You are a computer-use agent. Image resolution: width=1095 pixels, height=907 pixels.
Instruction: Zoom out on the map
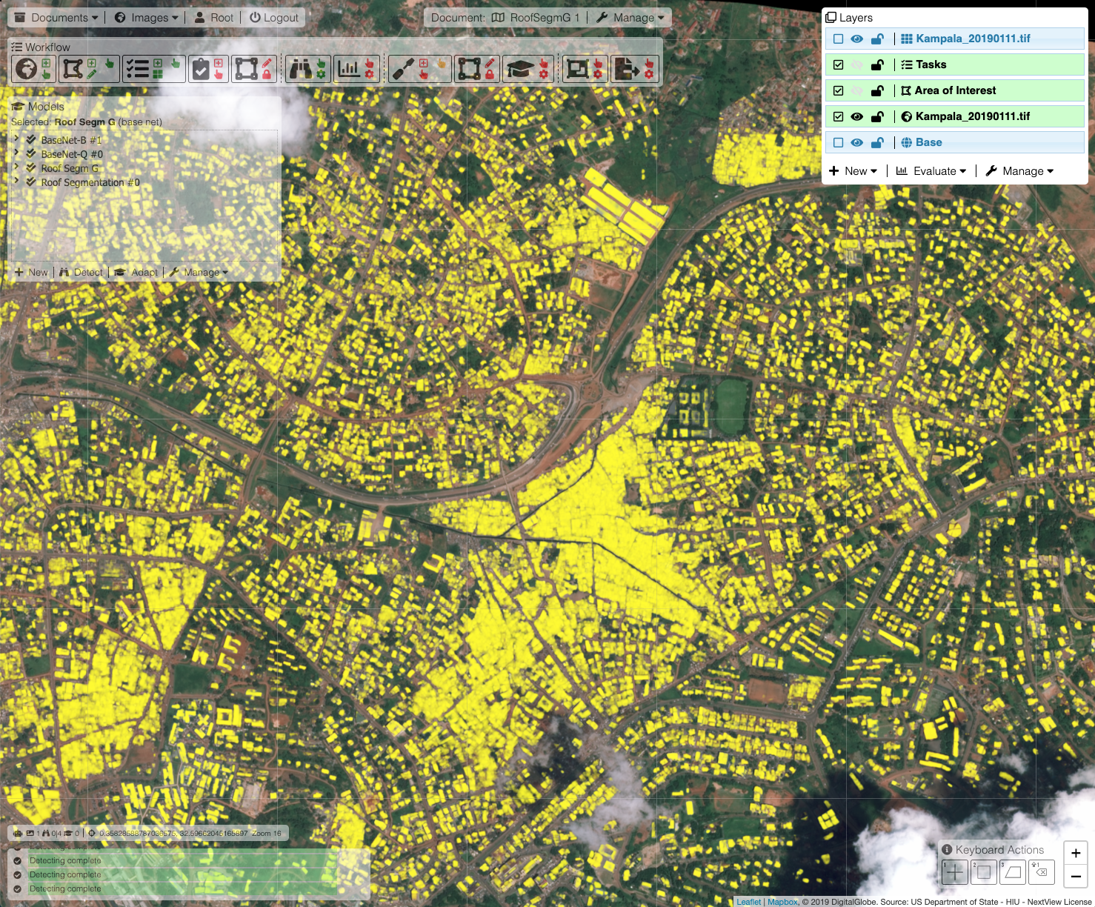[1076, 876]
